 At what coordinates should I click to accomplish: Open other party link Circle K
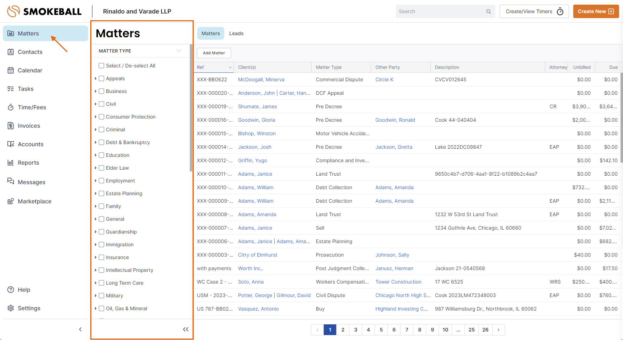tap(384, 79)
